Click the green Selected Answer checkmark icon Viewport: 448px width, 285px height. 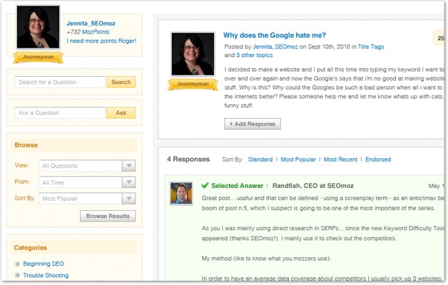pos(205,185)
